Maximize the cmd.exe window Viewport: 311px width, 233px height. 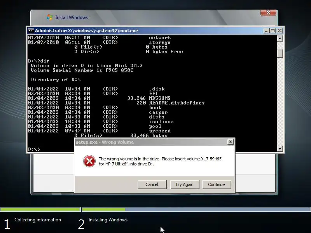pos(273,31)
